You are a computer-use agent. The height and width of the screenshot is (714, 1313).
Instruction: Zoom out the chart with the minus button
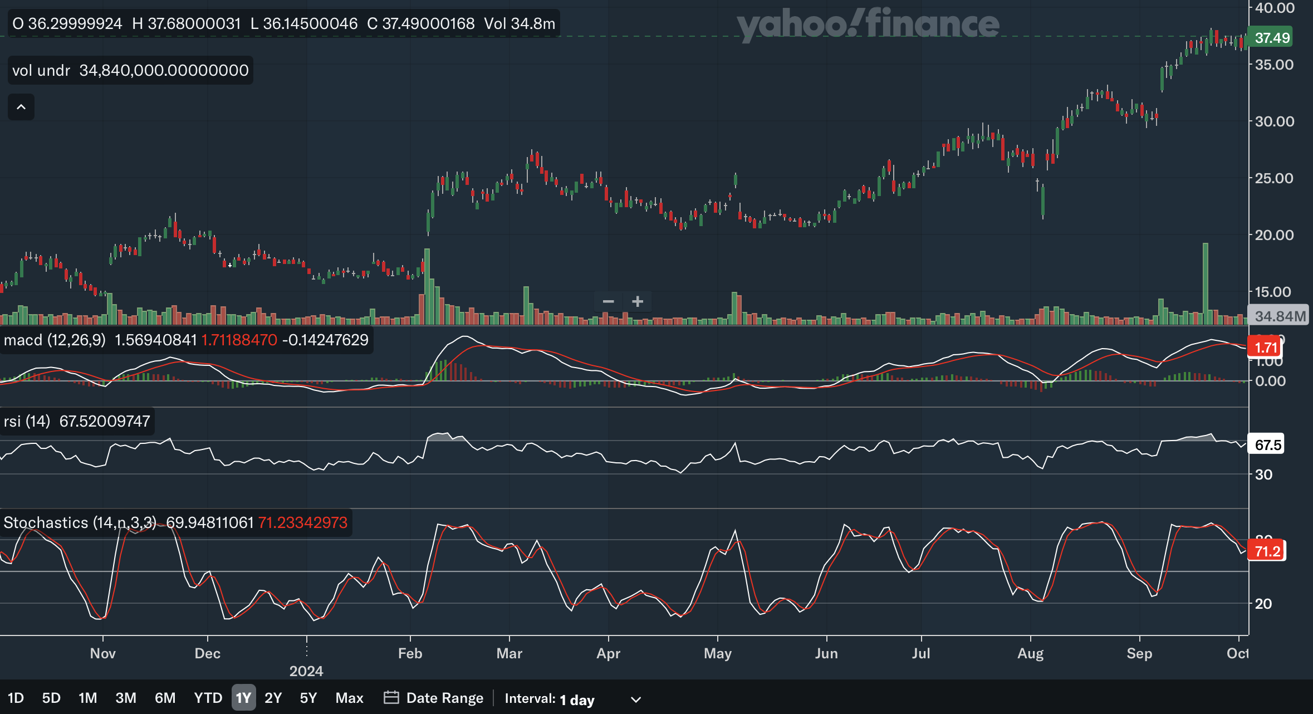click(x=608, y=301)
